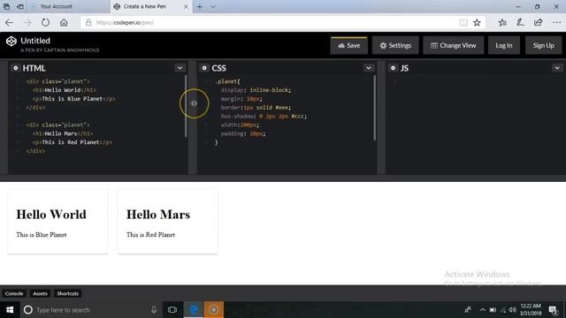The height and width of the screenshot is (318, 566).
Task: Show the tab list chevron
Action: (x=213, y=6)
